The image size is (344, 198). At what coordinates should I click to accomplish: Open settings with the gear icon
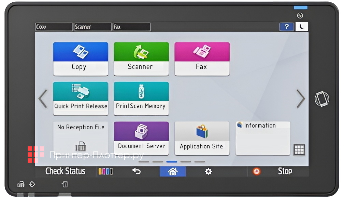(208, 171)
